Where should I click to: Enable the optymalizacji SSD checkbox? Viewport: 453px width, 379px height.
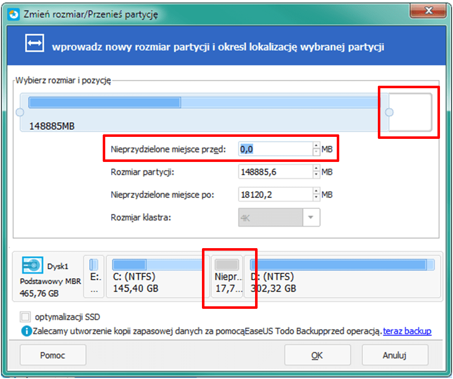click(x=25, y=317)
